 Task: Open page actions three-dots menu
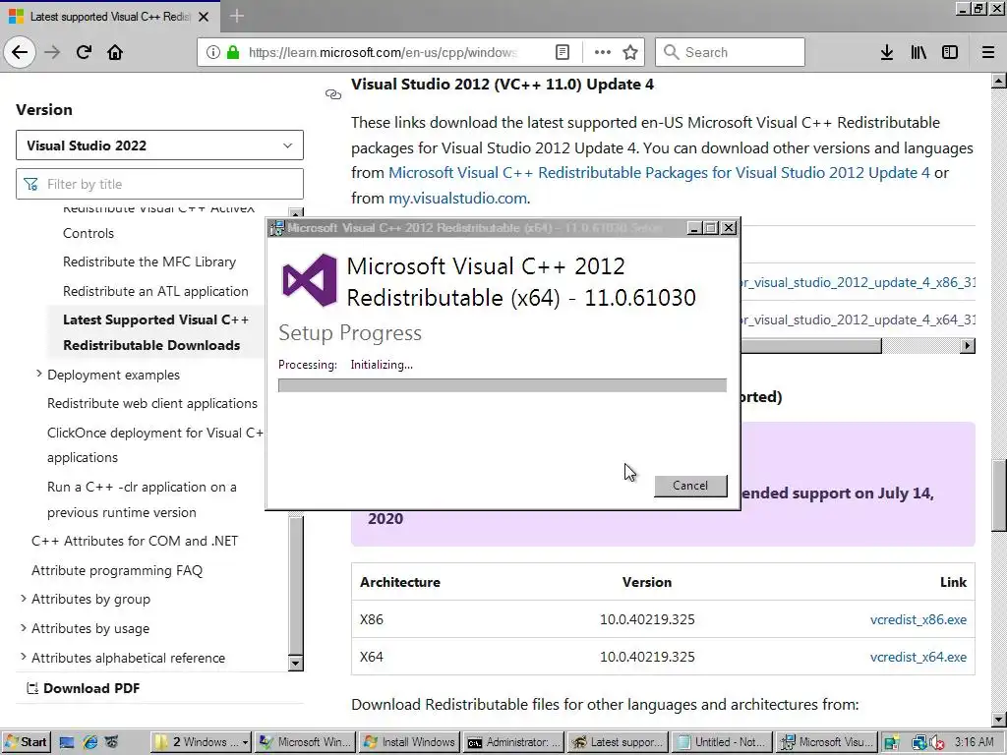pos(603,52)
